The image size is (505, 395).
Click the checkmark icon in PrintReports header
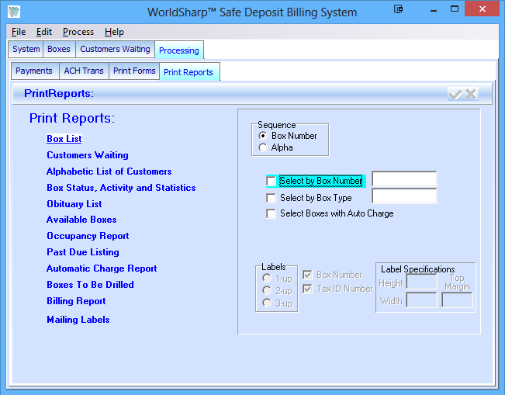[455, 94]
